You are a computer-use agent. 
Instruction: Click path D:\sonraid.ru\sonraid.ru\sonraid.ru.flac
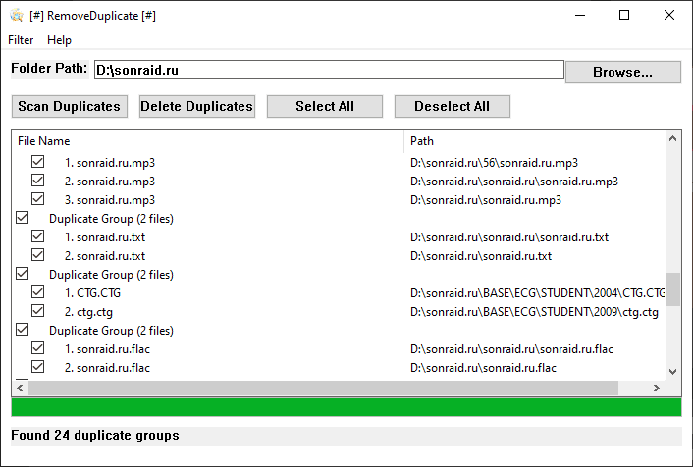tap(511, 349)
